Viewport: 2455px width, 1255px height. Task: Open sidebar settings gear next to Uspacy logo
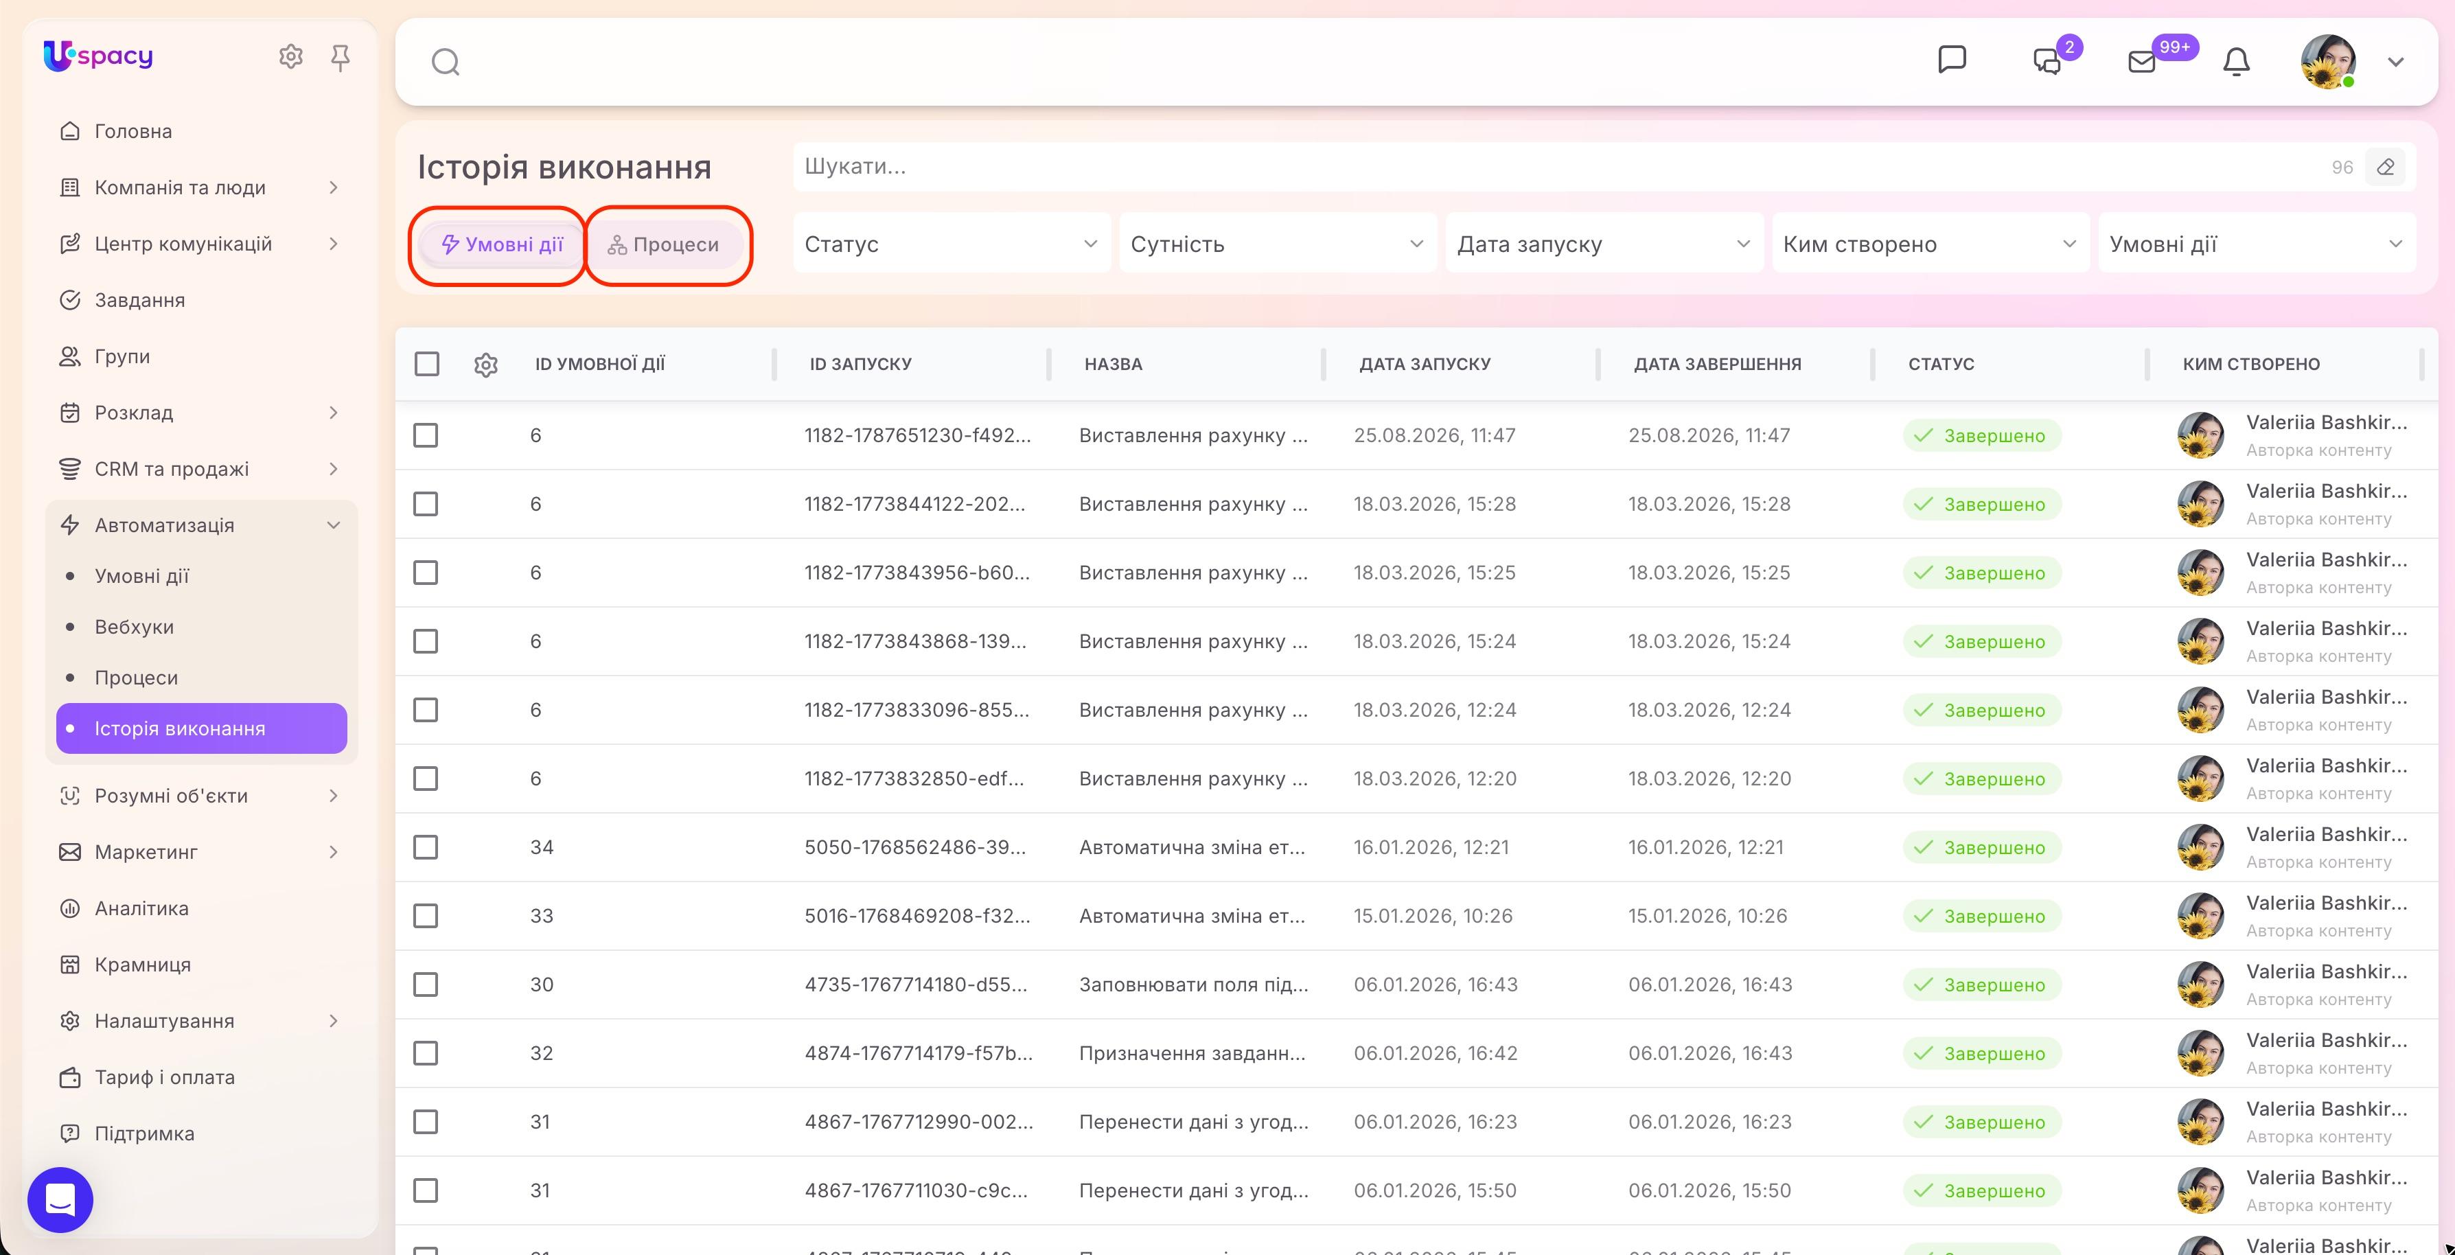tap(290, 57)
